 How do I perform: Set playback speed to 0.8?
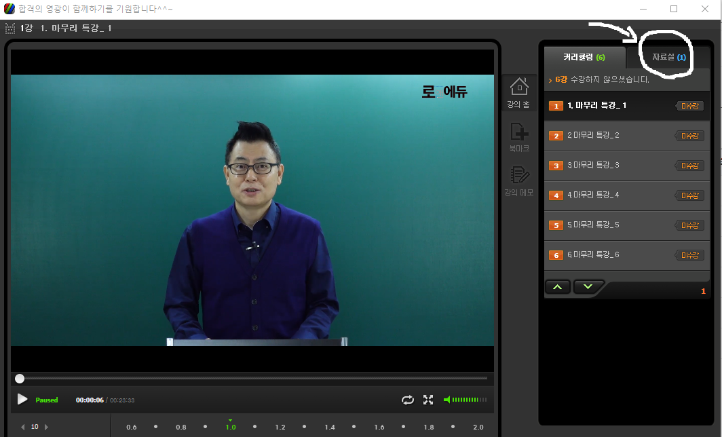(181, 427)
